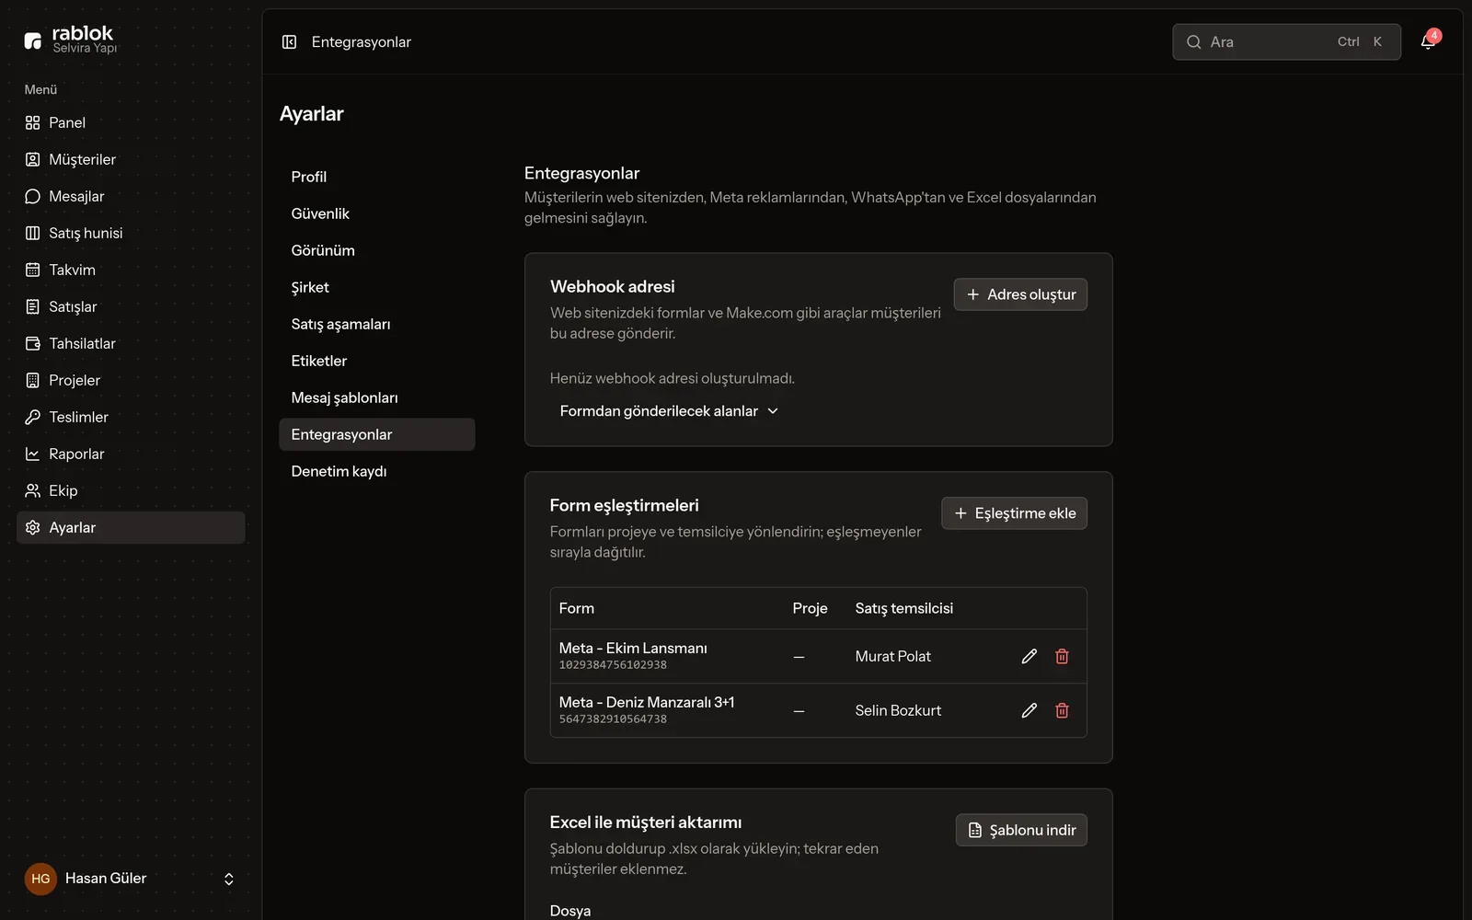Click Eşleştirme ekle button
The width and height of the screenshot is (1472, 920).
1014,513
